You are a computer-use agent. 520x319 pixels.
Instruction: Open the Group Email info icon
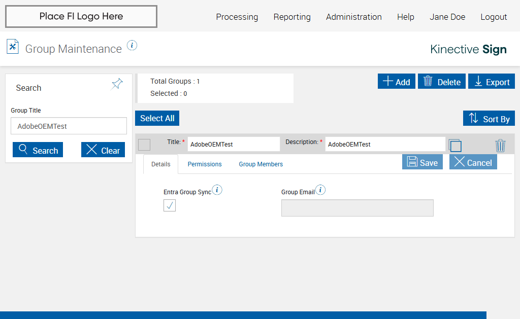320,190
